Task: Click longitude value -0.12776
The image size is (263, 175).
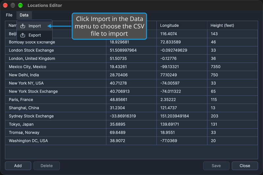Action: [168, 59]
